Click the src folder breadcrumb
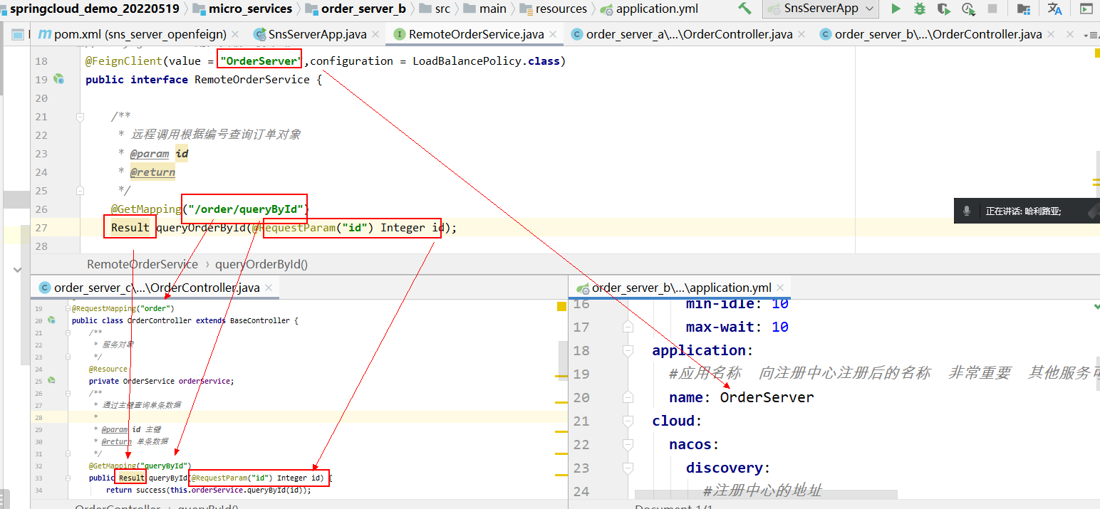This screenshot has height=509, width=1100. [435, 9]
